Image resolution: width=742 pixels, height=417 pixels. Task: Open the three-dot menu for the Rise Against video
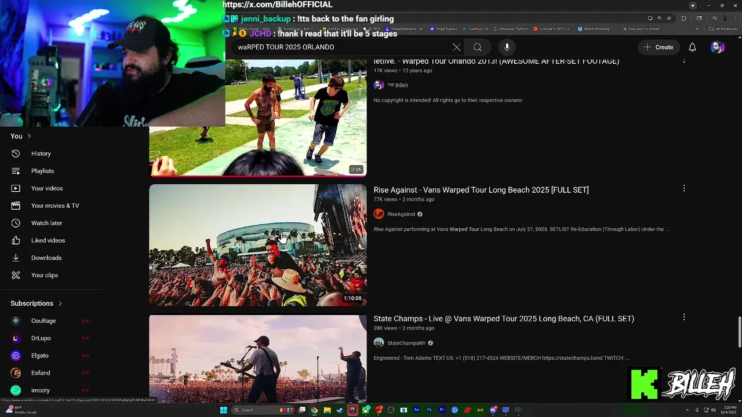(x=684, y=189)
